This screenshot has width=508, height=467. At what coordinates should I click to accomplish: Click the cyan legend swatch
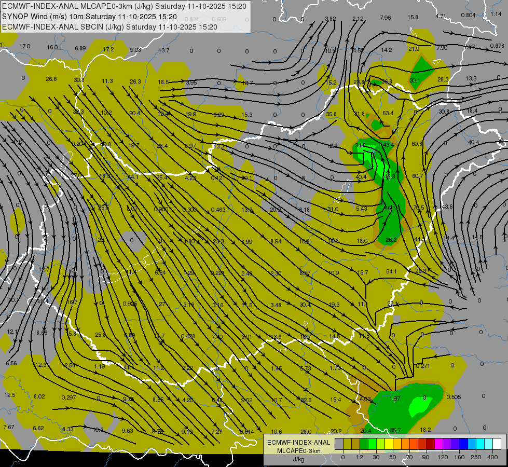tap(480, 444)
